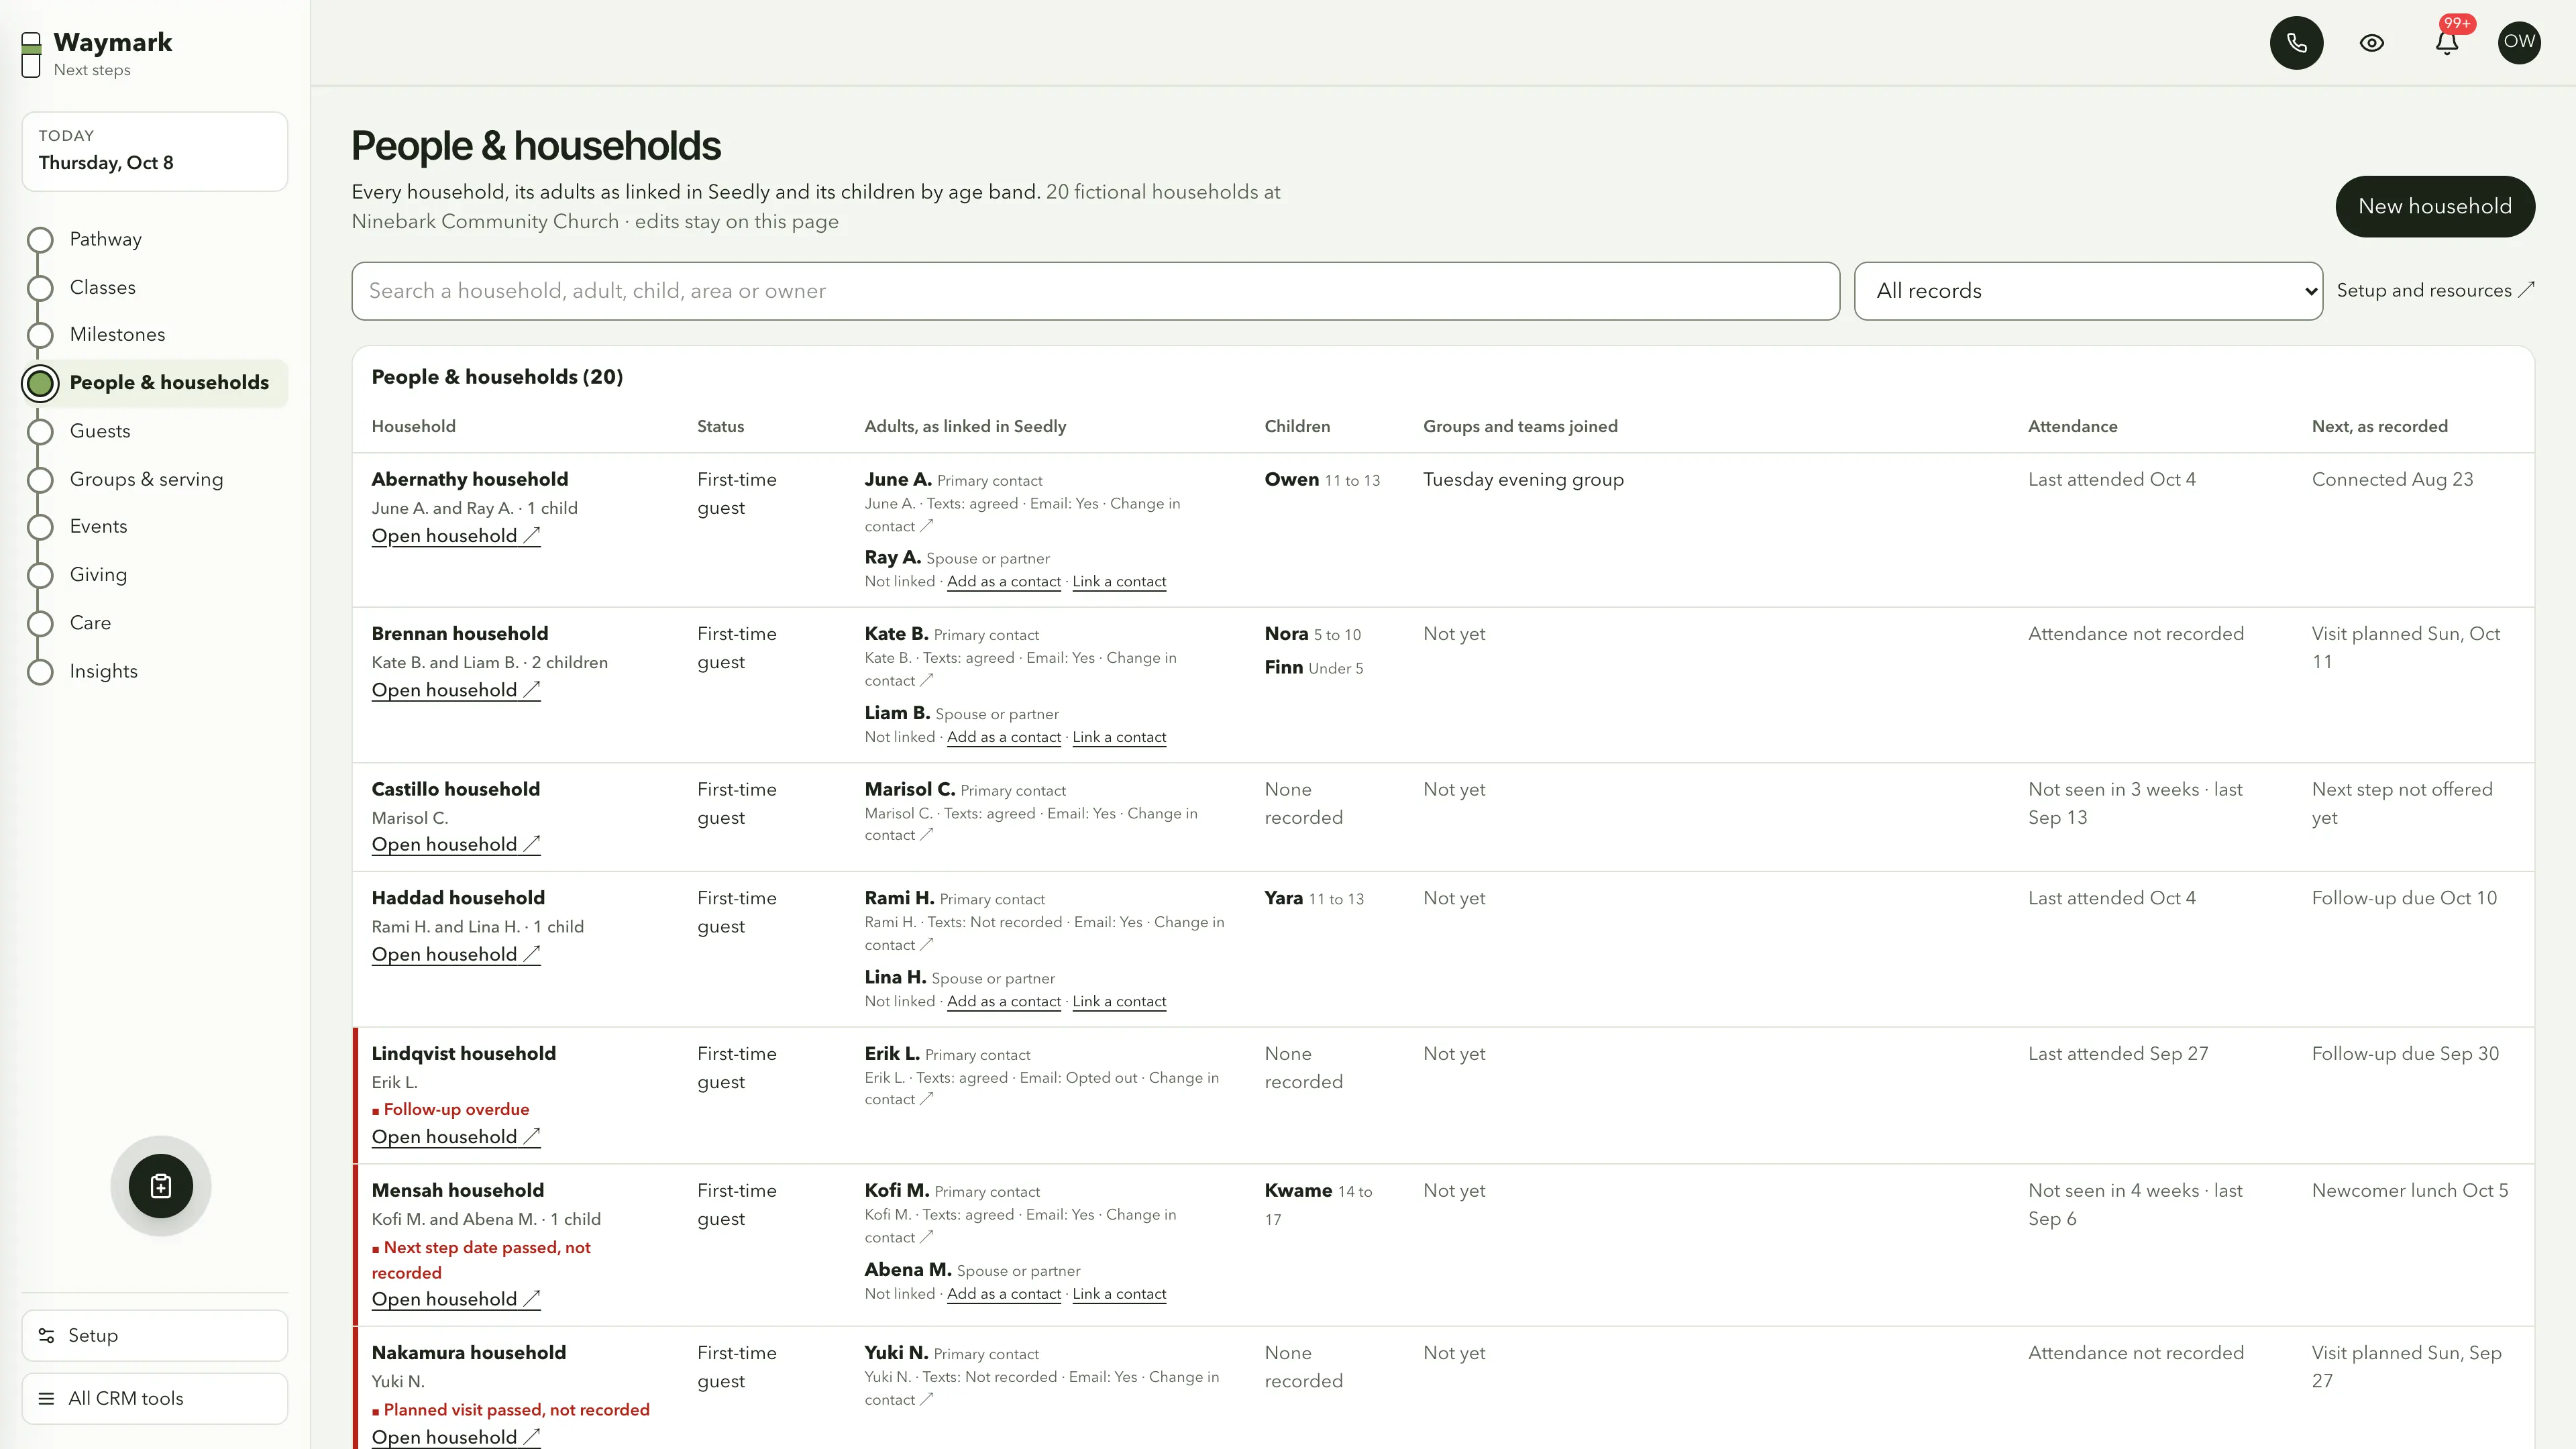Screen dimensions: 2576x1449
Task: Click the 'Next, as recorded' column header
Action: coord(2380,426)
